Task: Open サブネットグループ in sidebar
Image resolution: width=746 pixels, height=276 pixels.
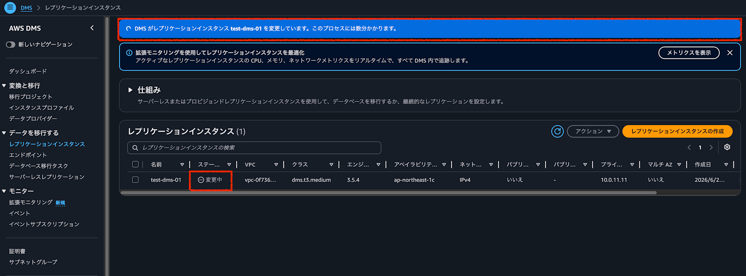Action: pos(33,262)
